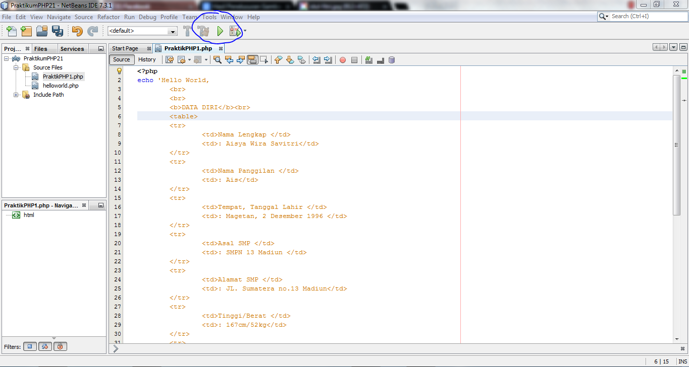Open the Tools menu

tap(209, 17)
